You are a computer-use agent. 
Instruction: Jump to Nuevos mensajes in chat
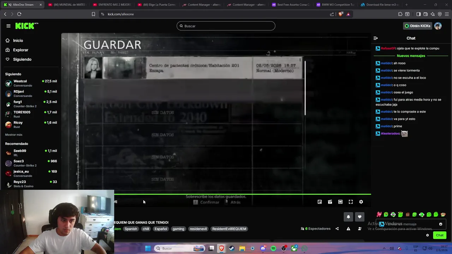coord(411,56)
